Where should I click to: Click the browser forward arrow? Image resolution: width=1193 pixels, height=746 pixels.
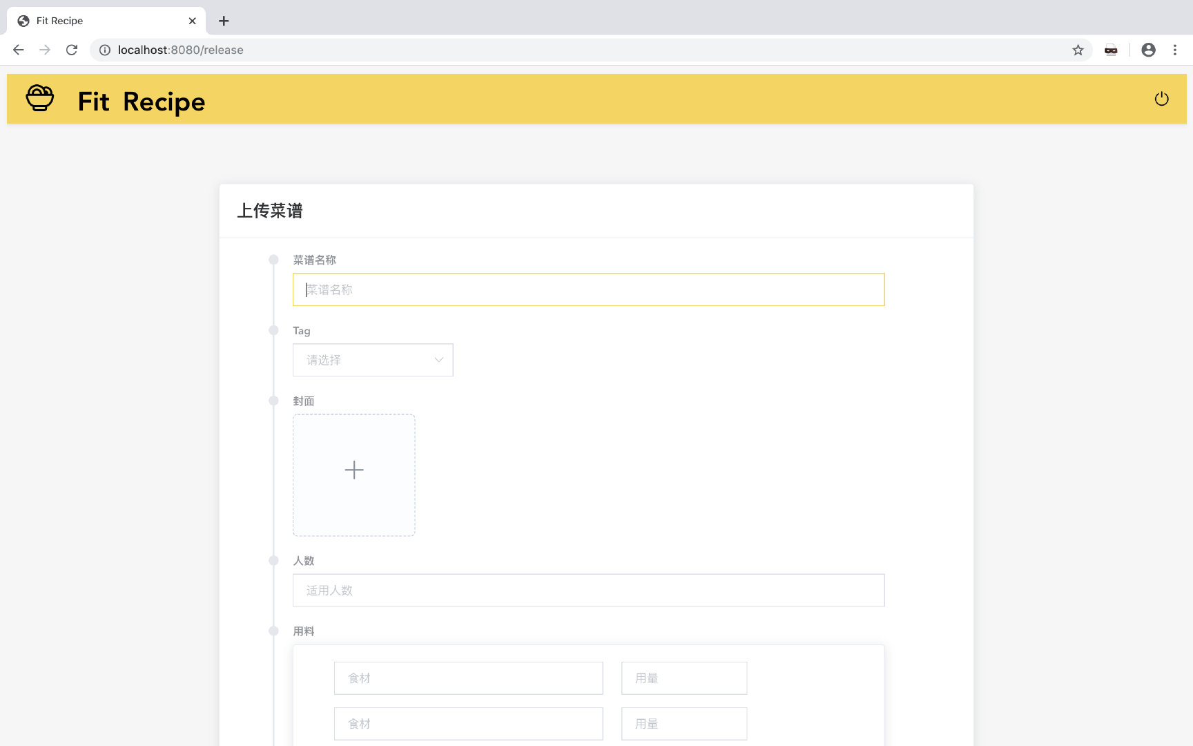45,50
